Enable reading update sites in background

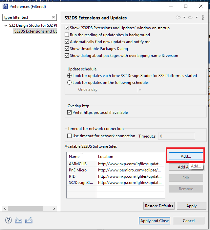tap(67, 35)
